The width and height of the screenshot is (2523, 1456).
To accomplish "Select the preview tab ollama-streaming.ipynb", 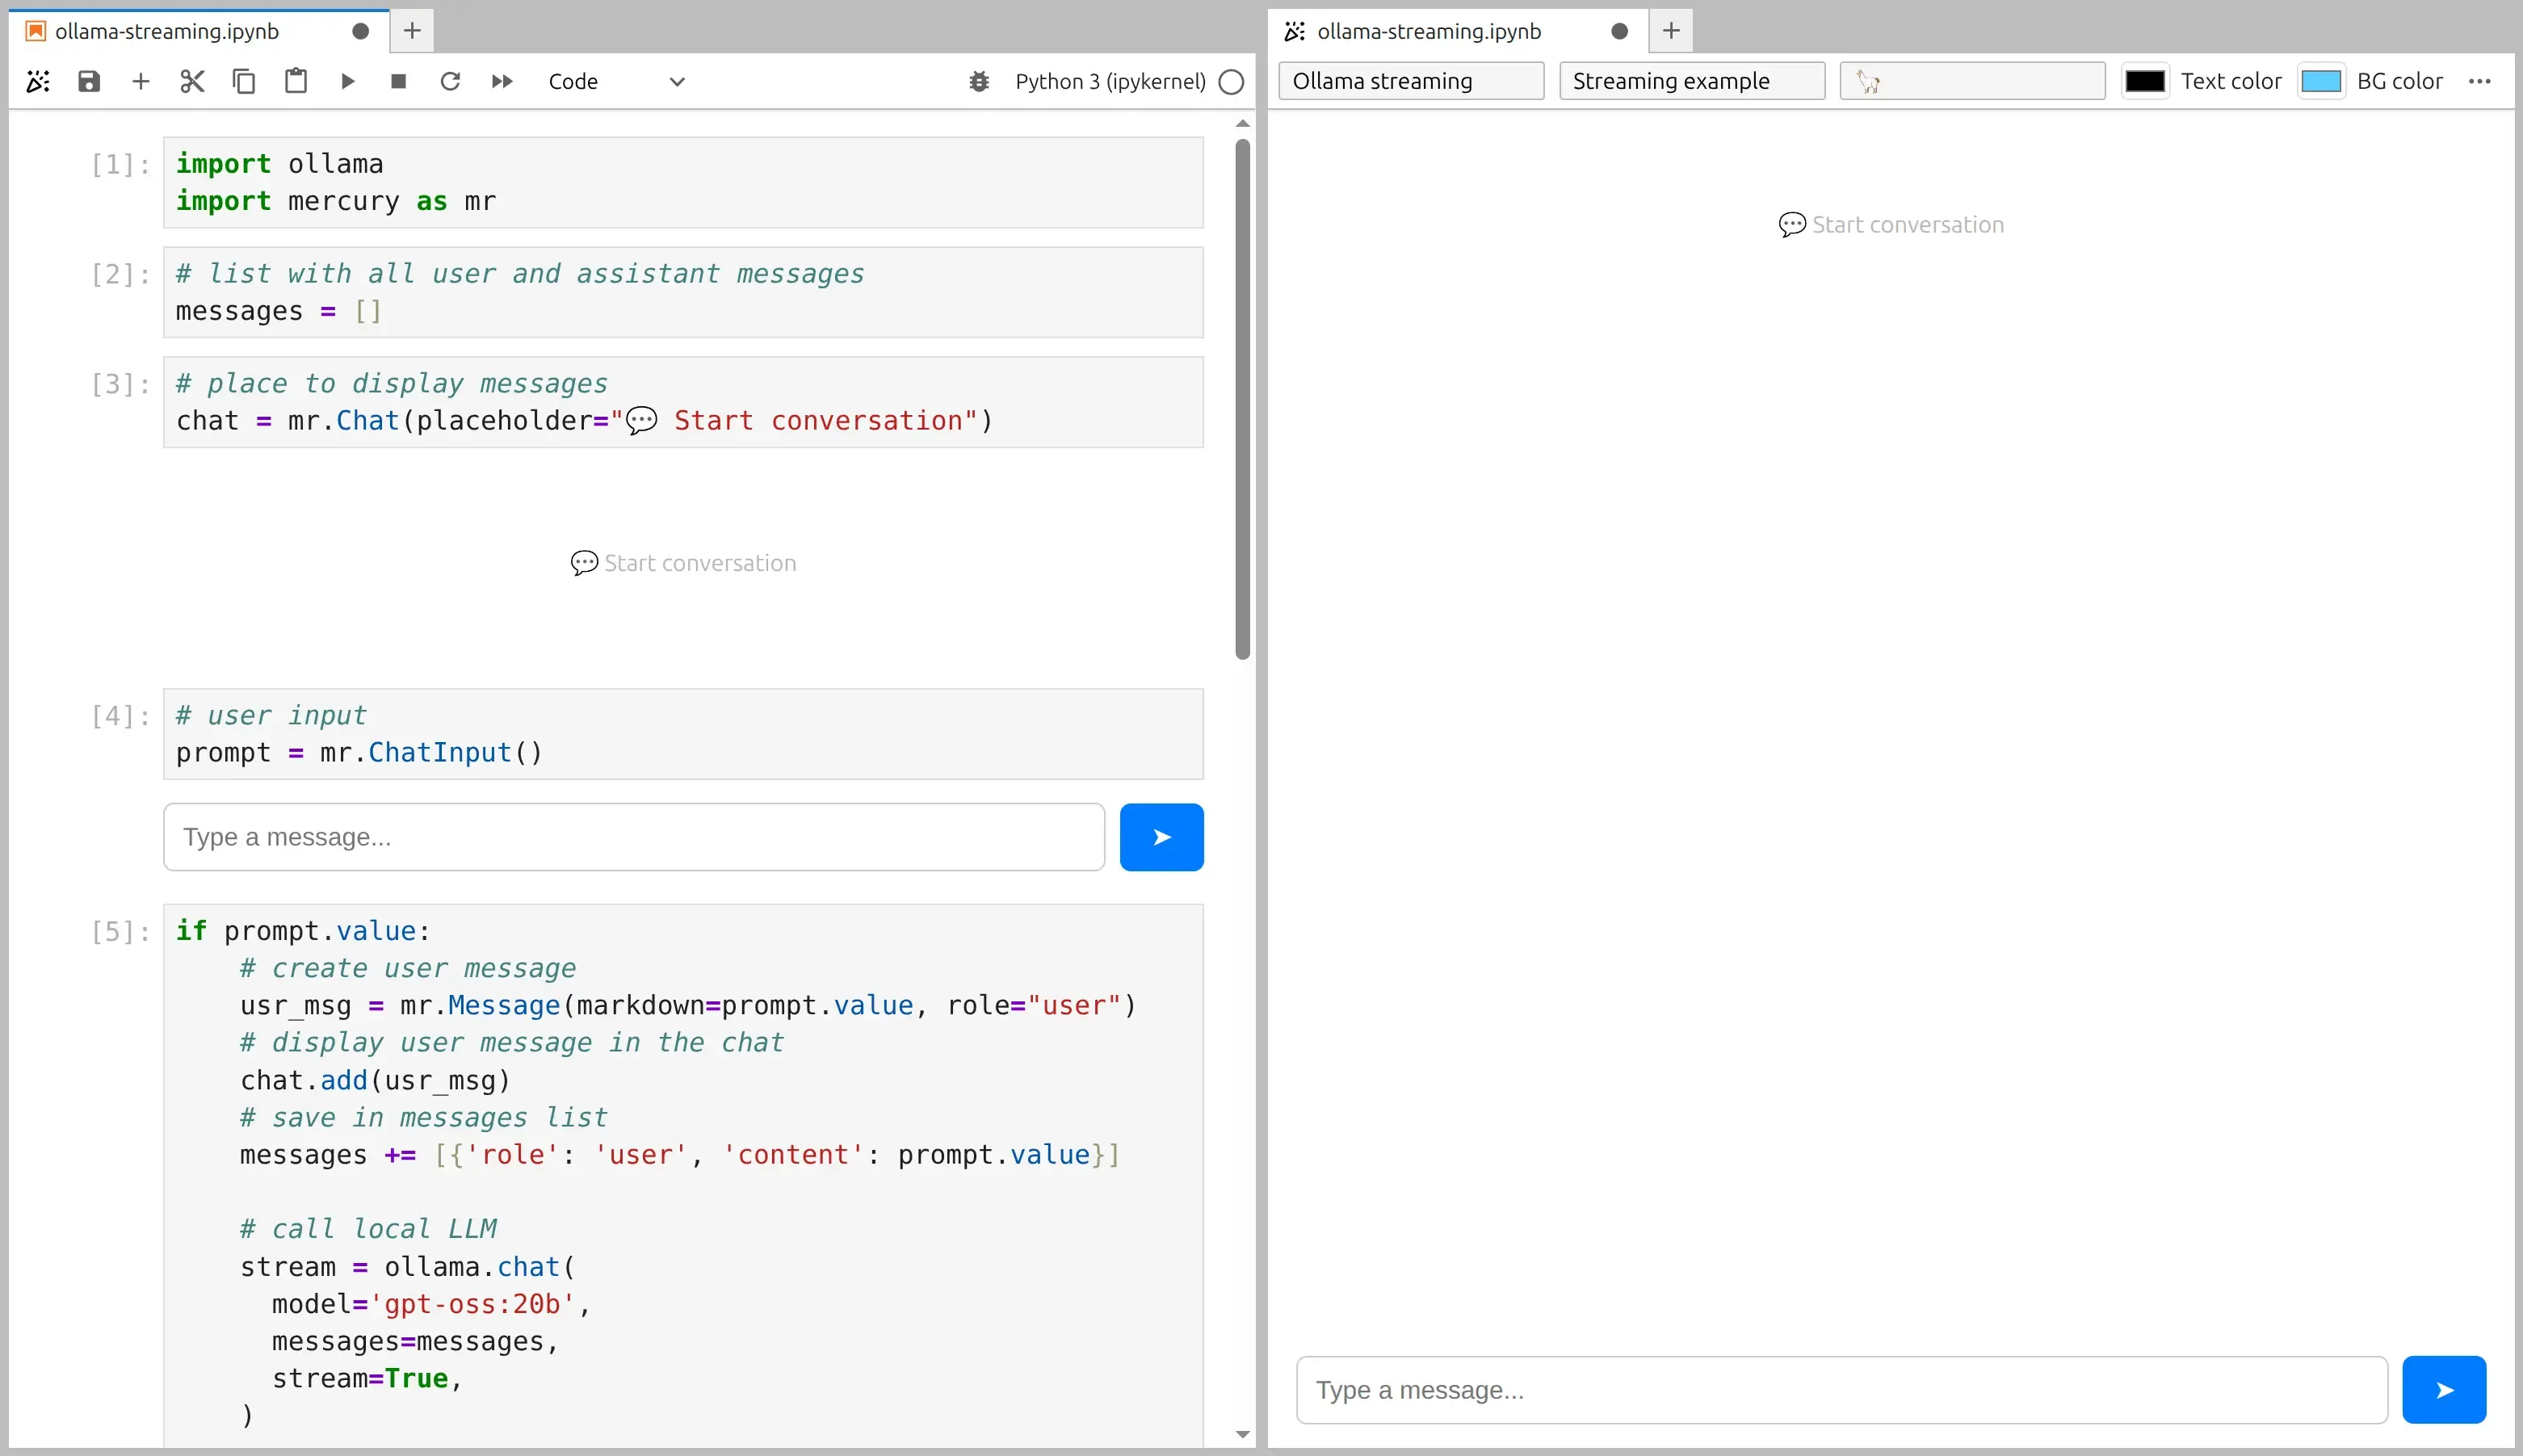I will coord(1428,31).
